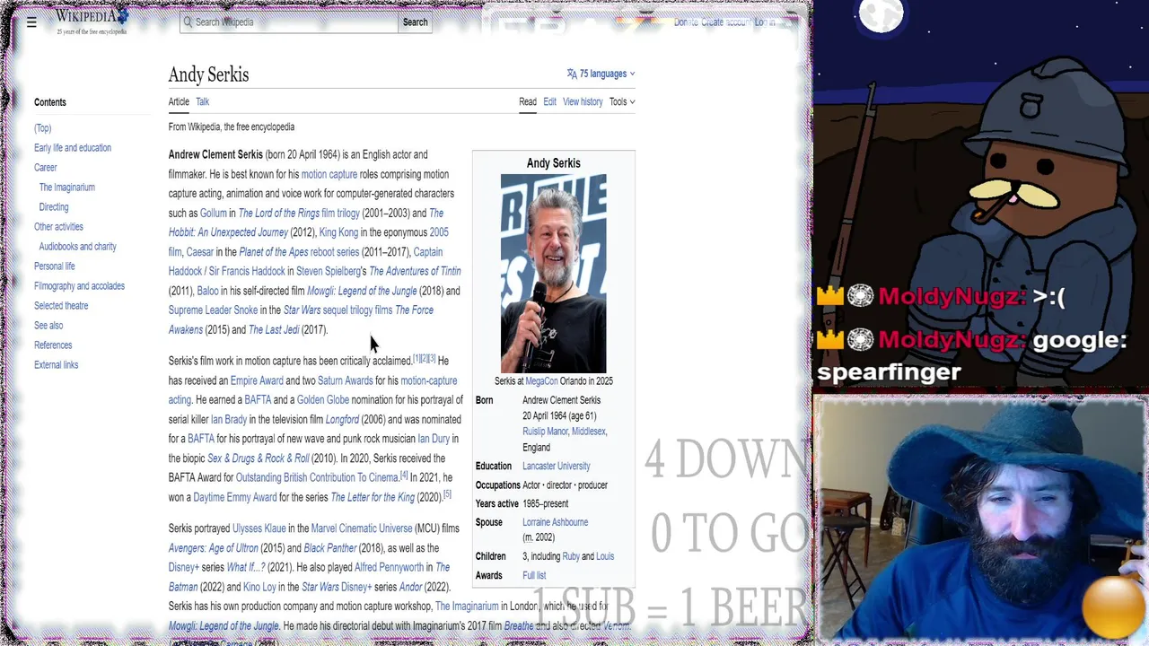Jump to External links in Contents
This screenshot has width=1149, height=646.
(56, 365)
